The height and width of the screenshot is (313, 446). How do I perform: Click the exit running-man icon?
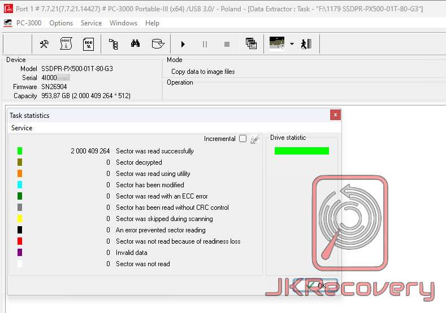point(306,44)
